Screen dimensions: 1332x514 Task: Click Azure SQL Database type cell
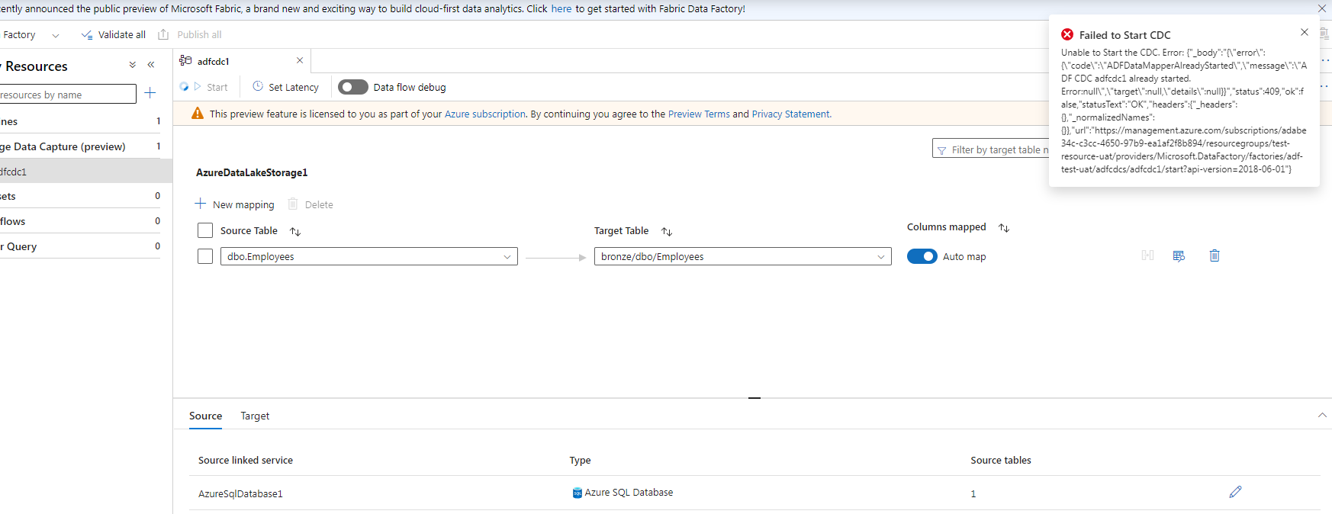pos(623,493)
